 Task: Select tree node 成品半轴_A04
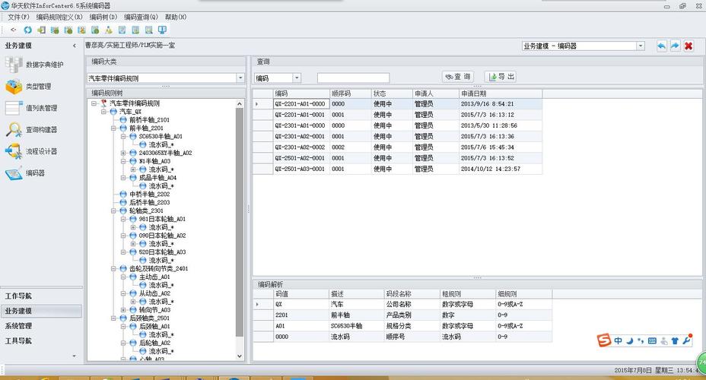(x=157, y=178)
